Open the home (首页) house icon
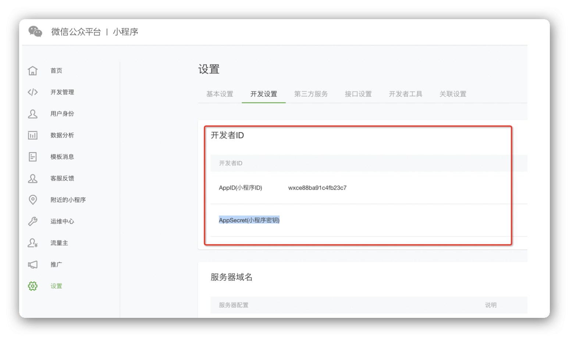Image resolution: width=569 pixels, height=337 pixels. pyautogui.click(x=33, y=71)
